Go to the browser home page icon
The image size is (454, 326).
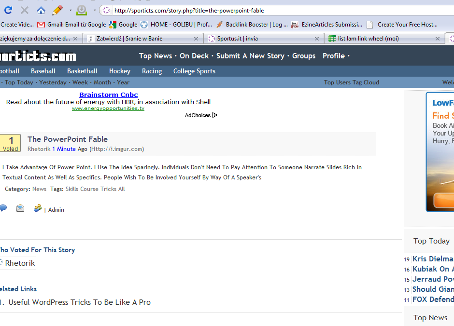(x=41, y=11)
